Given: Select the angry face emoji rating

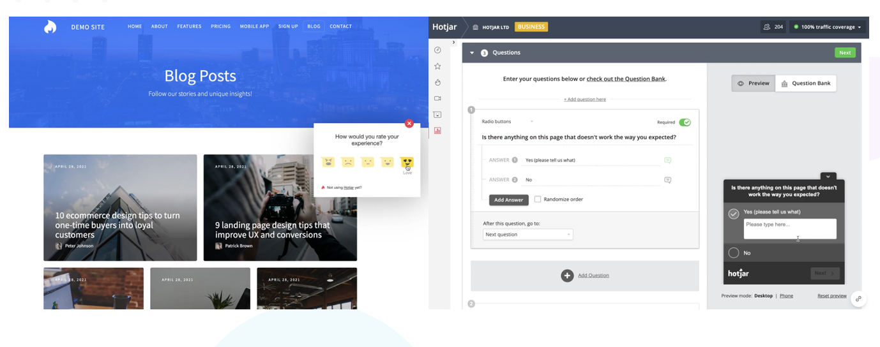Looking at the screenshot, I should coord(328,162).
